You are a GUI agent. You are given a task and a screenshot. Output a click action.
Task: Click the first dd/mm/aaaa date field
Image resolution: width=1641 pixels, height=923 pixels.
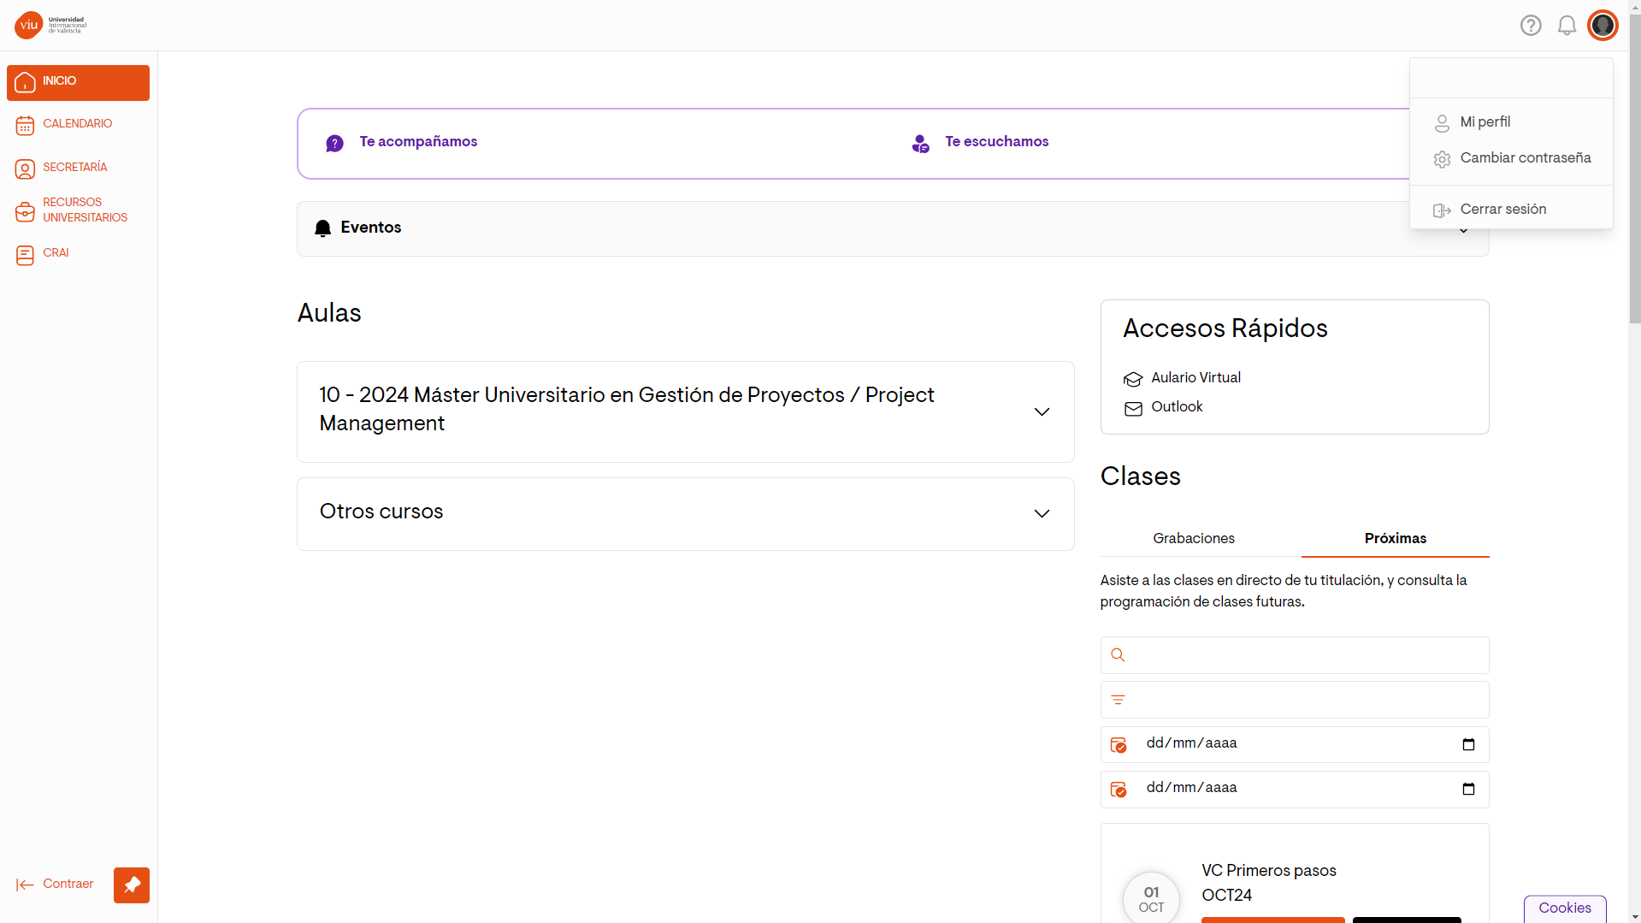point(1295,744)
